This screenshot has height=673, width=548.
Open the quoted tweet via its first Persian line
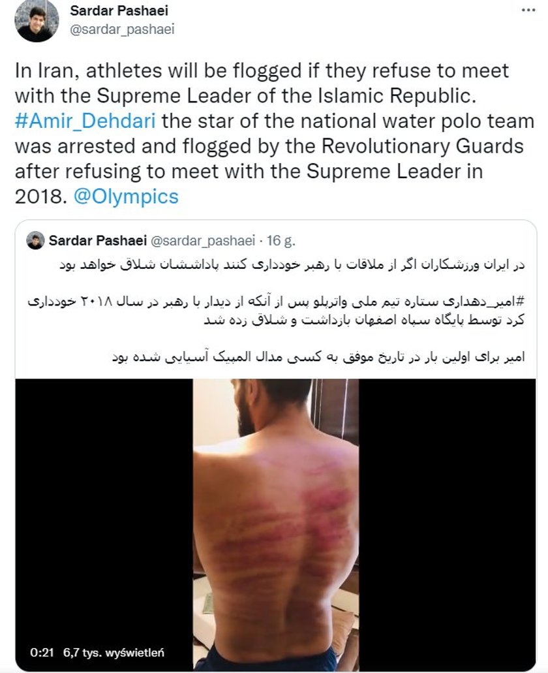click(292, 264)
